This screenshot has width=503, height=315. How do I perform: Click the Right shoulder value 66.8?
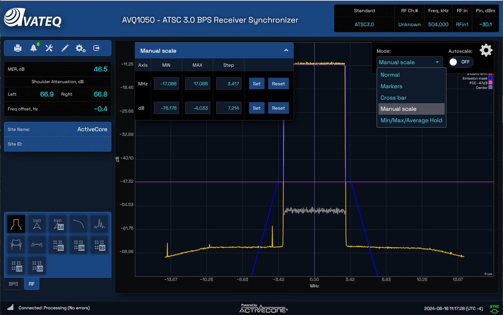point(101,94)
